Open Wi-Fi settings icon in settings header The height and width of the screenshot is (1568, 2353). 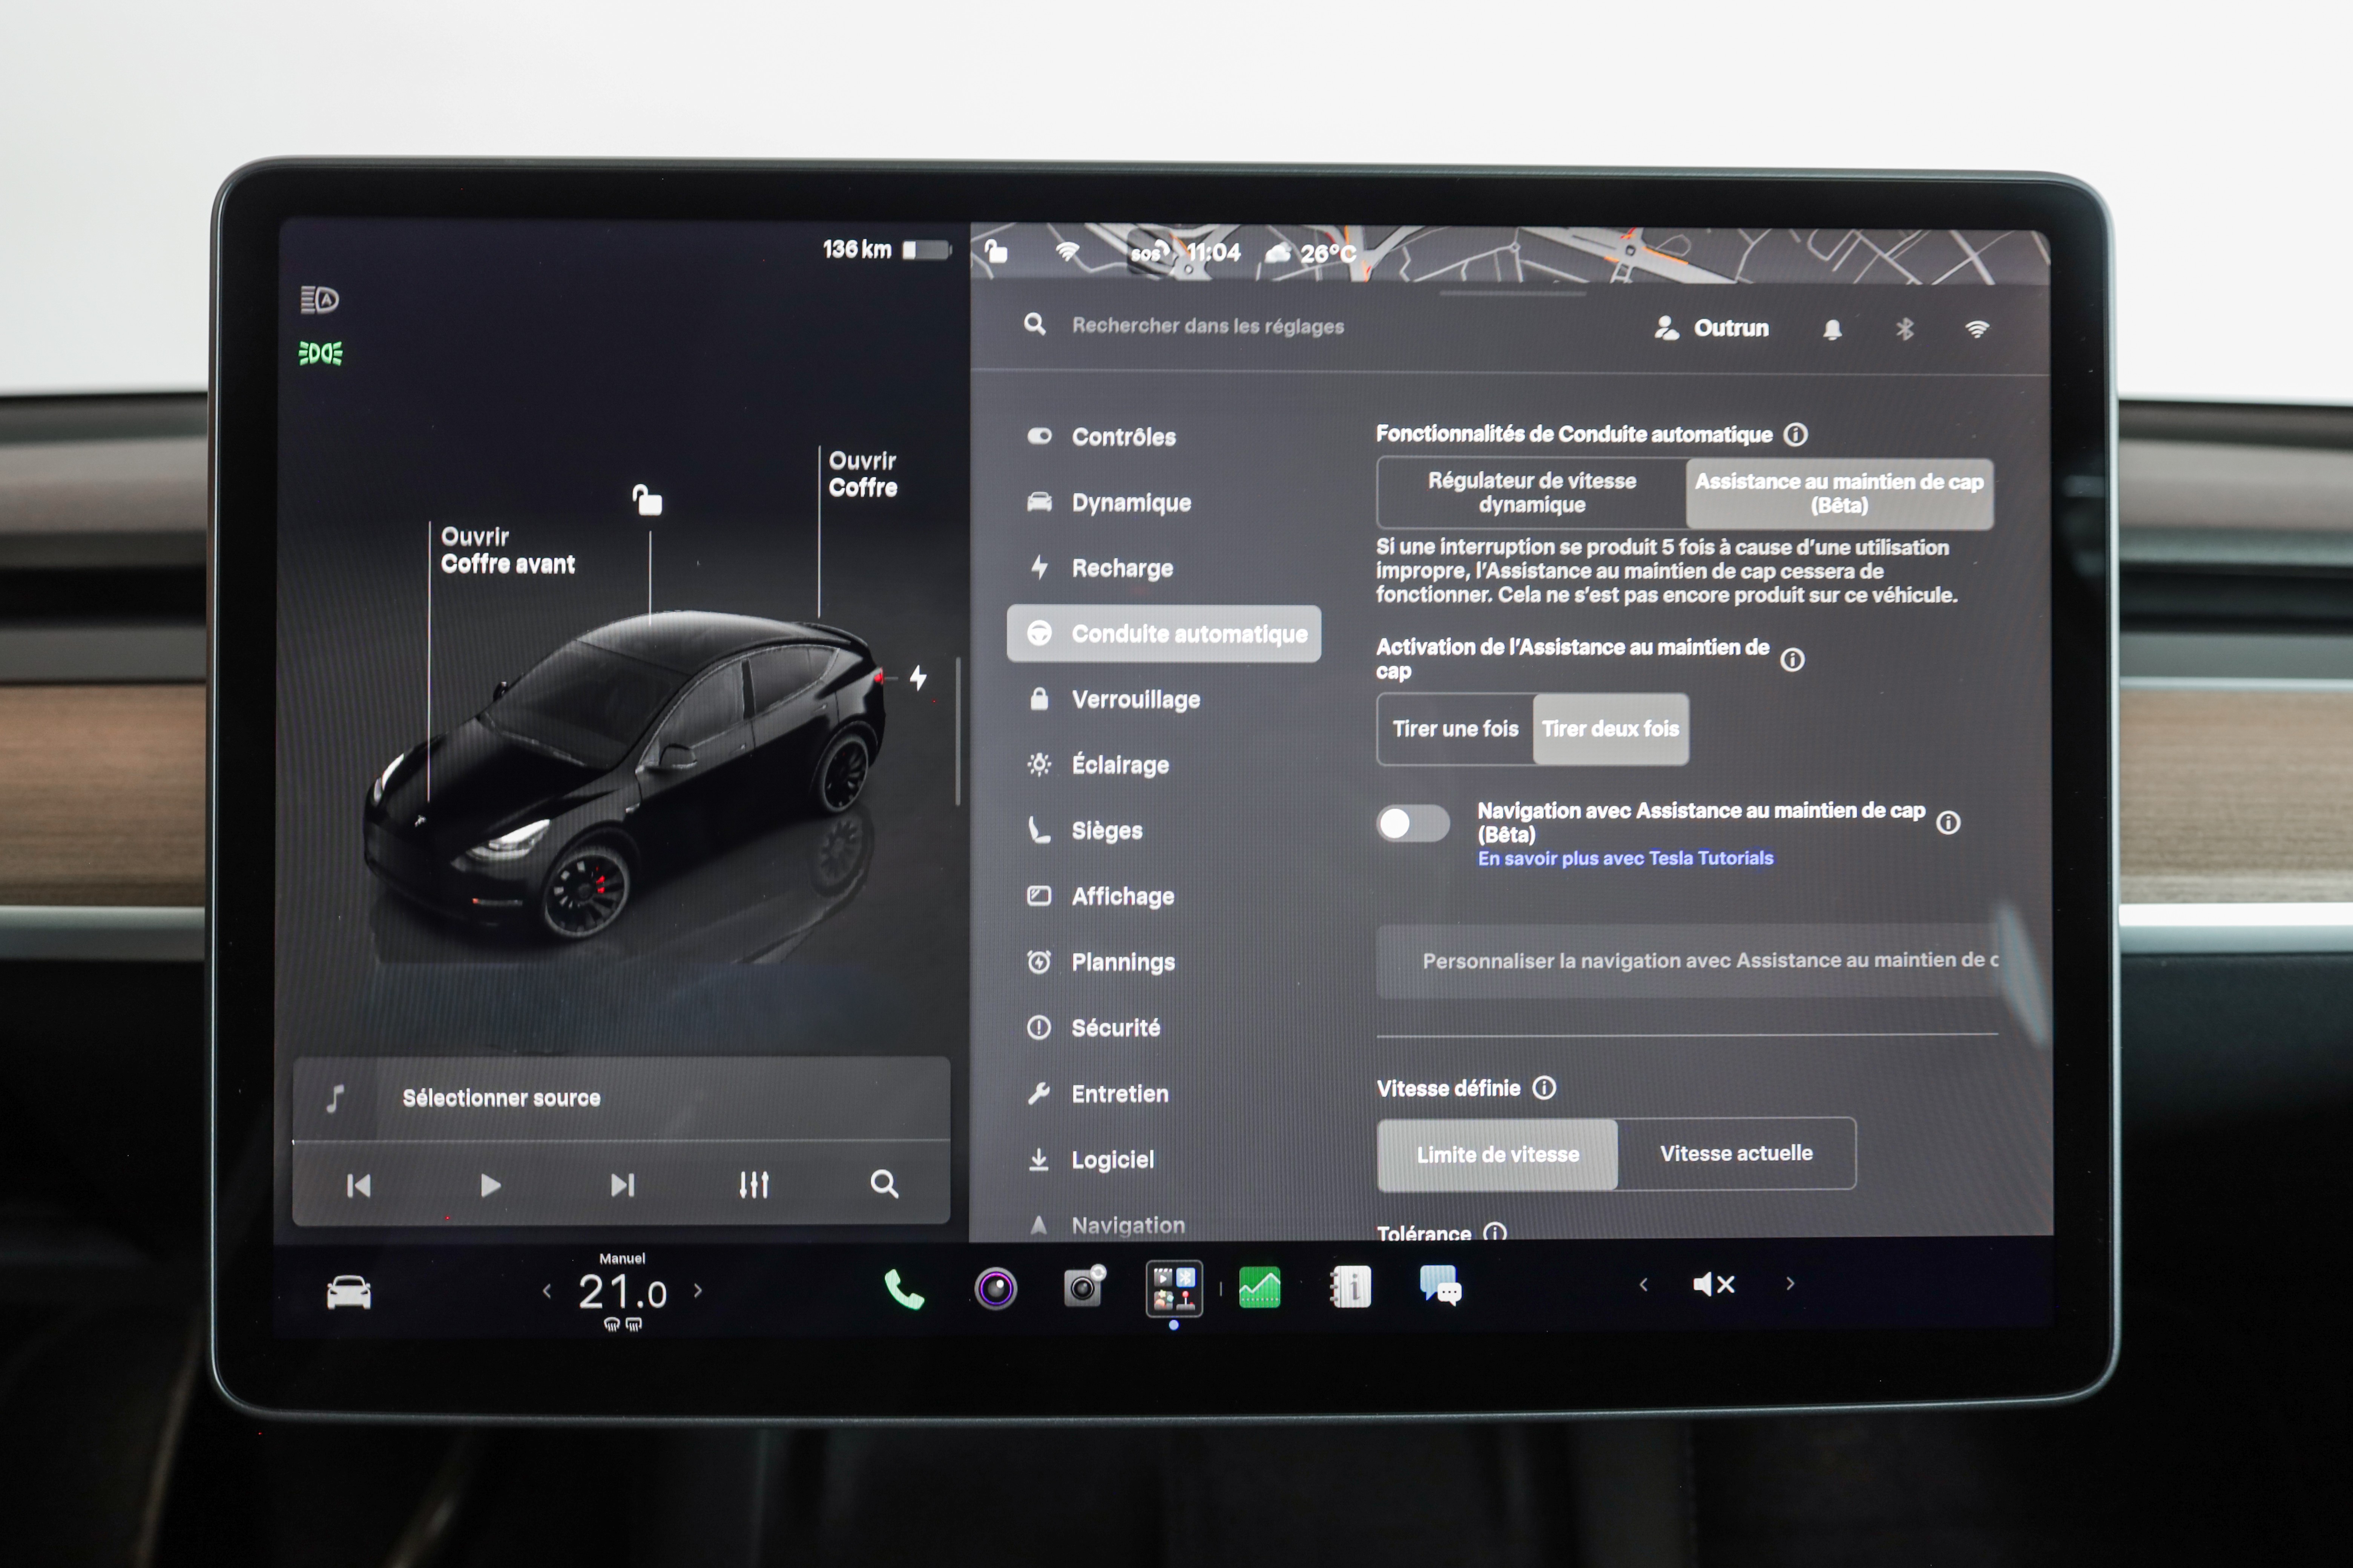pyautogui.click(x=1977, y=329)
